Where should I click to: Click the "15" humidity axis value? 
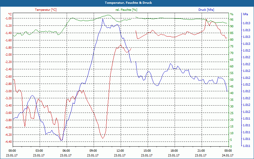[232, 126]
